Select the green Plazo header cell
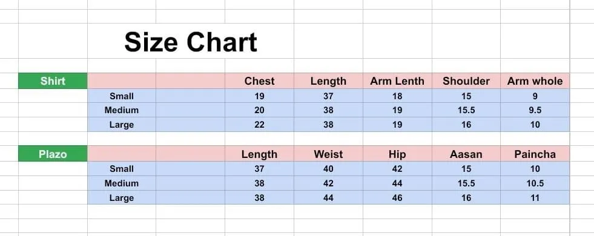 (53, 154)
